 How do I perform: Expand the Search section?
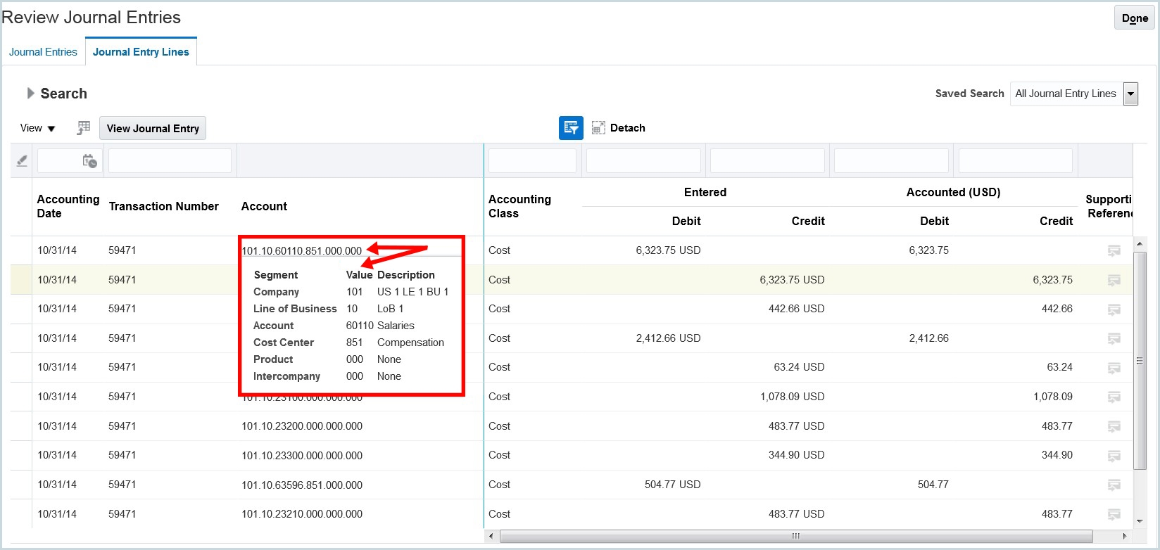click(x=30, y=94)
